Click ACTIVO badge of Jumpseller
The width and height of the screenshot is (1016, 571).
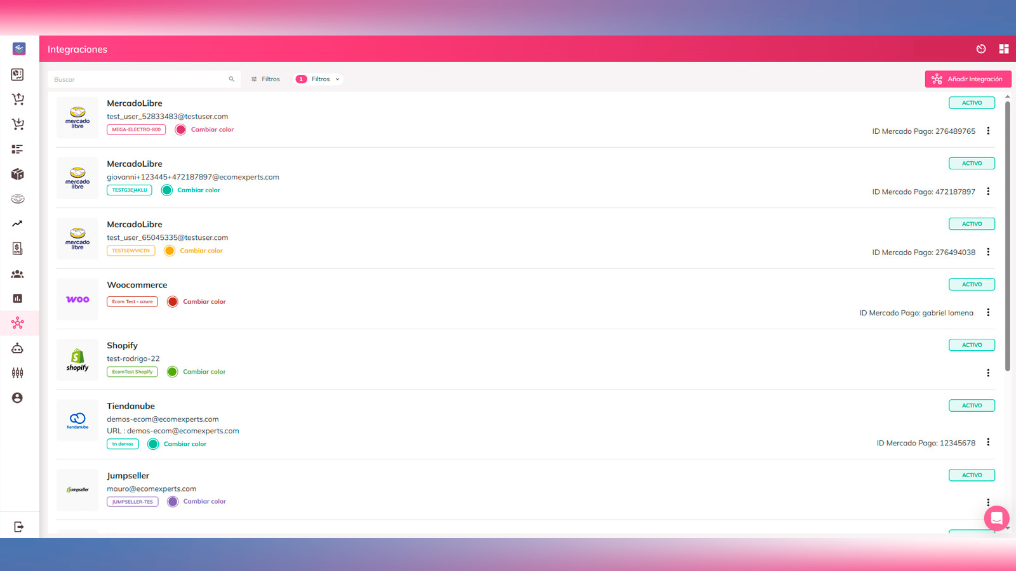pos(972,475)
